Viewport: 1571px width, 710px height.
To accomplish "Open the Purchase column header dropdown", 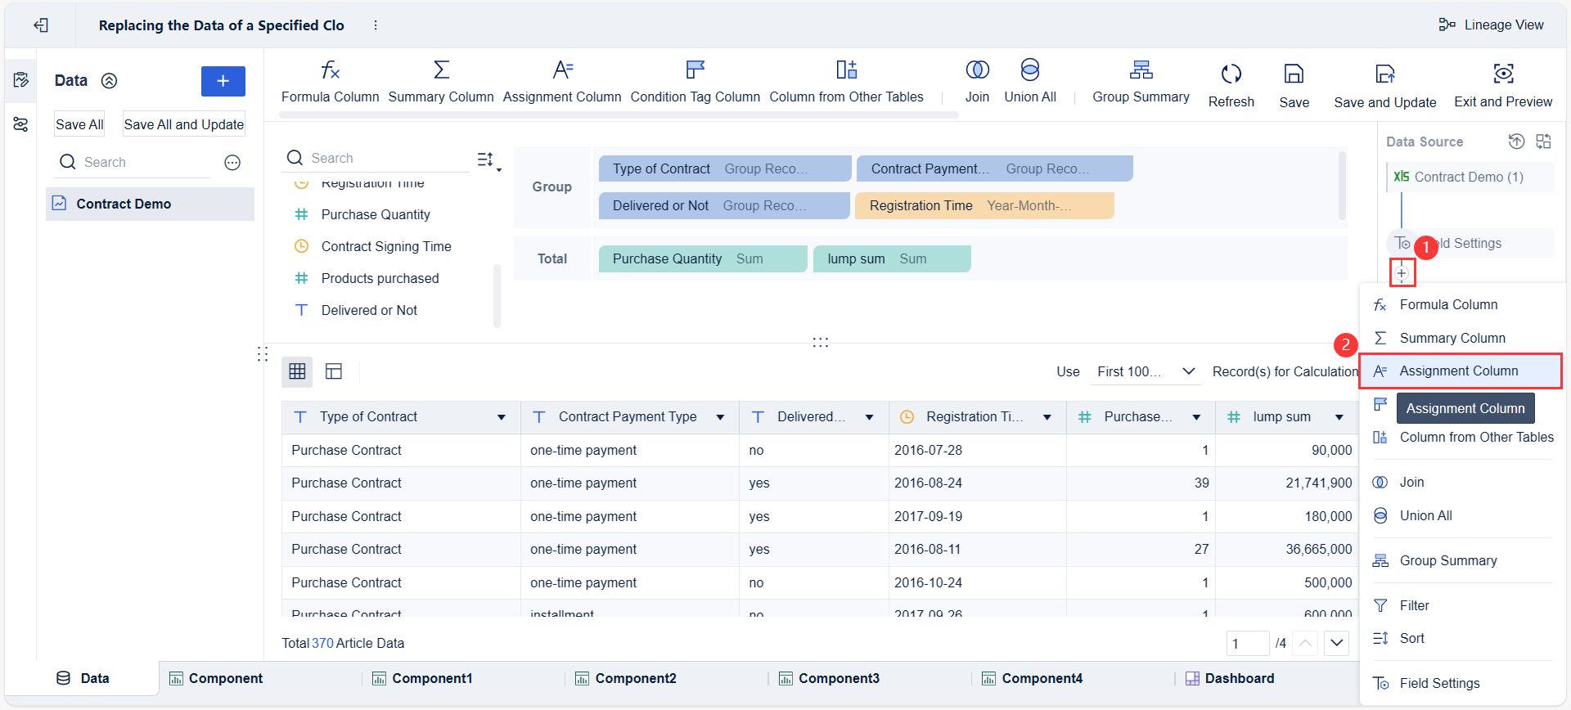I will point(1196,417).
